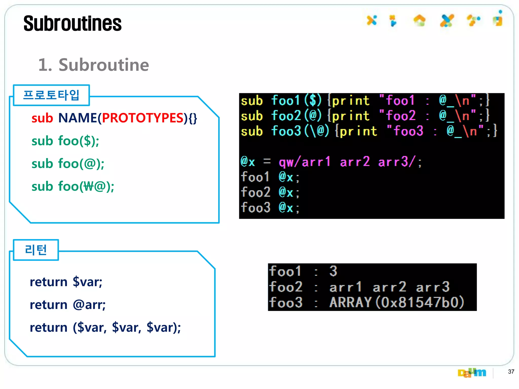Click the 'return $var;' line

66,282
